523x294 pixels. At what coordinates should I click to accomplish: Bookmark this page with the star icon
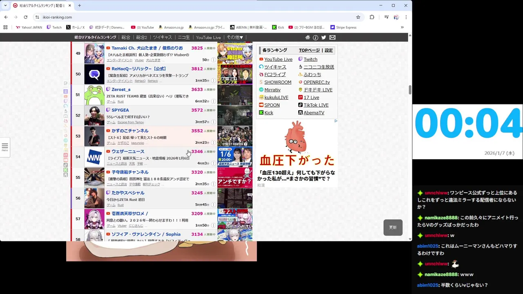coord(358,17)
